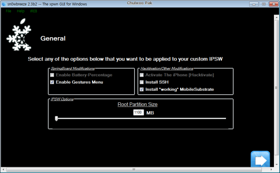Viewport: 280px width, 173px height.
Task: Click the horizontal scrollbar right arrow
Action: 271,169
